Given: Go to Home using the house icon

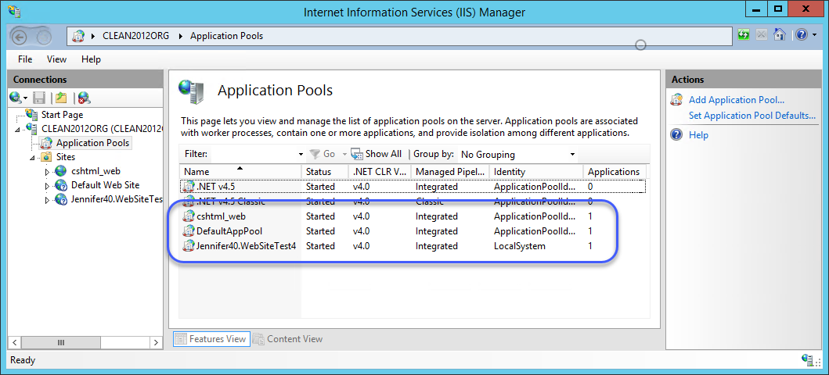Looking at the screenshot, I should tap(779, 35).
